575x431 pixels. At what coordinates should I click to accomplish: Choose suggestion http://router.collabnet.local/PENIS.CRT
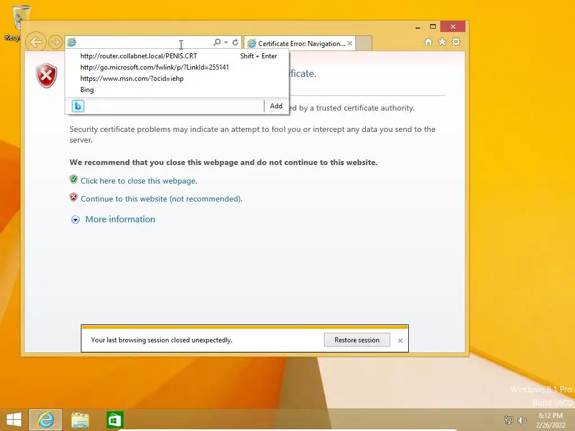177,56
